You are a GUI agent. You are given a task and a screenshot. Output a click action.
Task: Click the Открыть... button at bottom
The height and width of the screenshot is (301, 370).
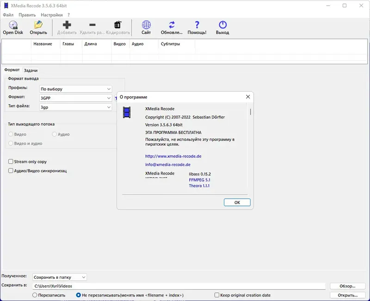pos(348,295)
